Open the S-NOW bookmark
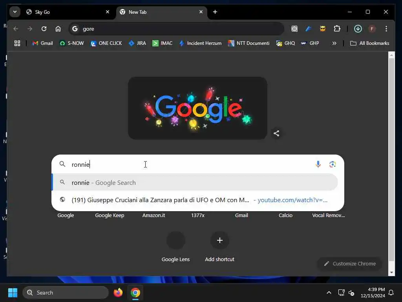This screenshot has height=302, width=402. pyautogui.click(x=72, y=43)
